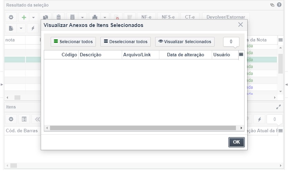This screenshot has height=173, width=288.
Task: Click vertical scrollbar up arrow of results grid
Action: click(280, 48)
